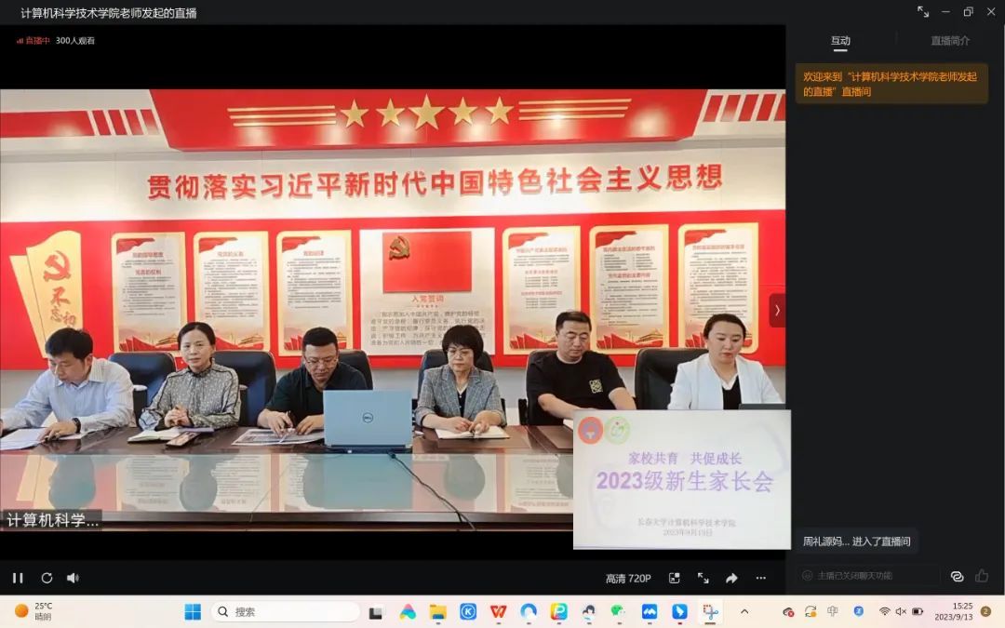
Task: Click the welcome message banner
Action: 891,84
